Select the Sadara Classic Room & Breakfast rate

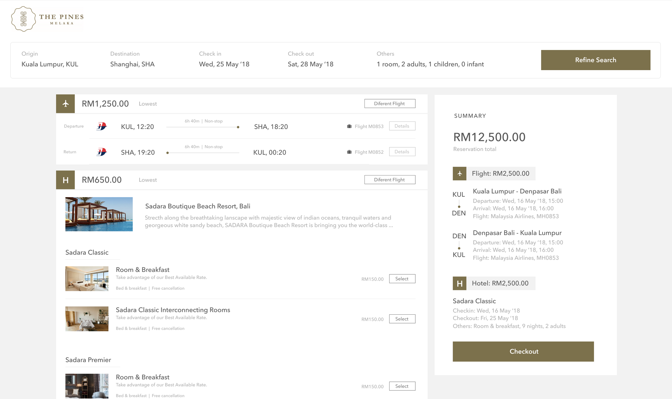402,279
